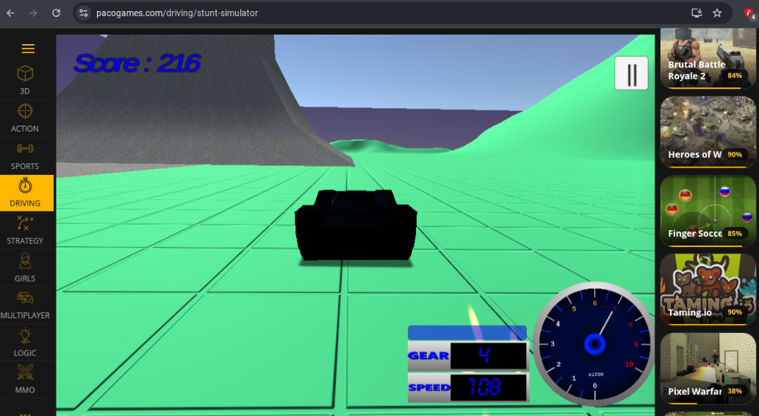The height and width of the screenshot is (416, 759).
Task: Open the Multiplayer gamepad category
Action: tap(25, 298)
